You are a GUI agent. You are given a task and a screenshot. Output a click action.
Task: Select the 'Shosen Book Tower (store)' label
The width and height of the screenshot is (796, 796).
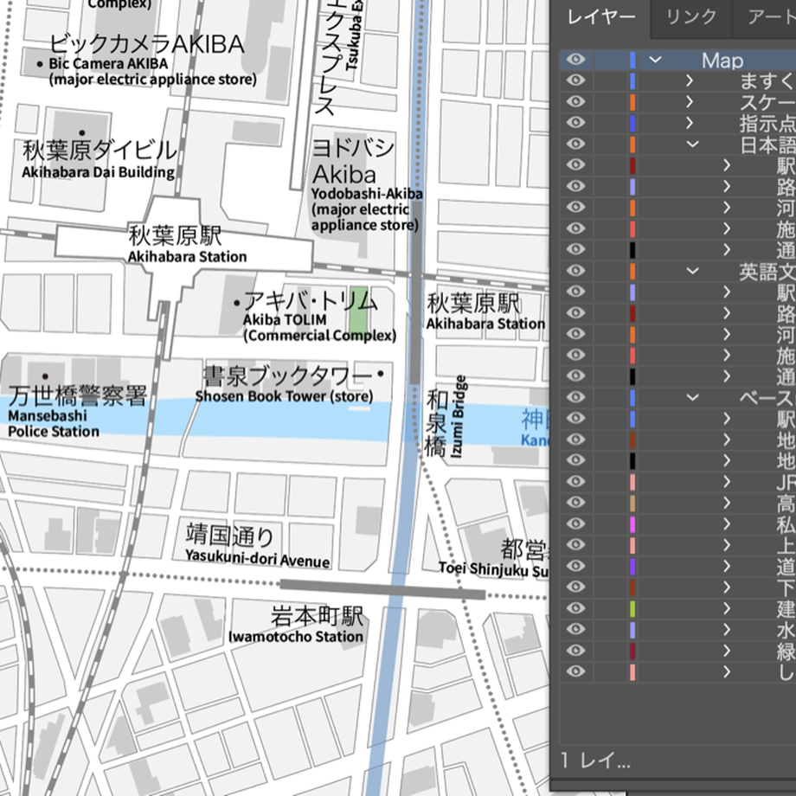(285, 396)
